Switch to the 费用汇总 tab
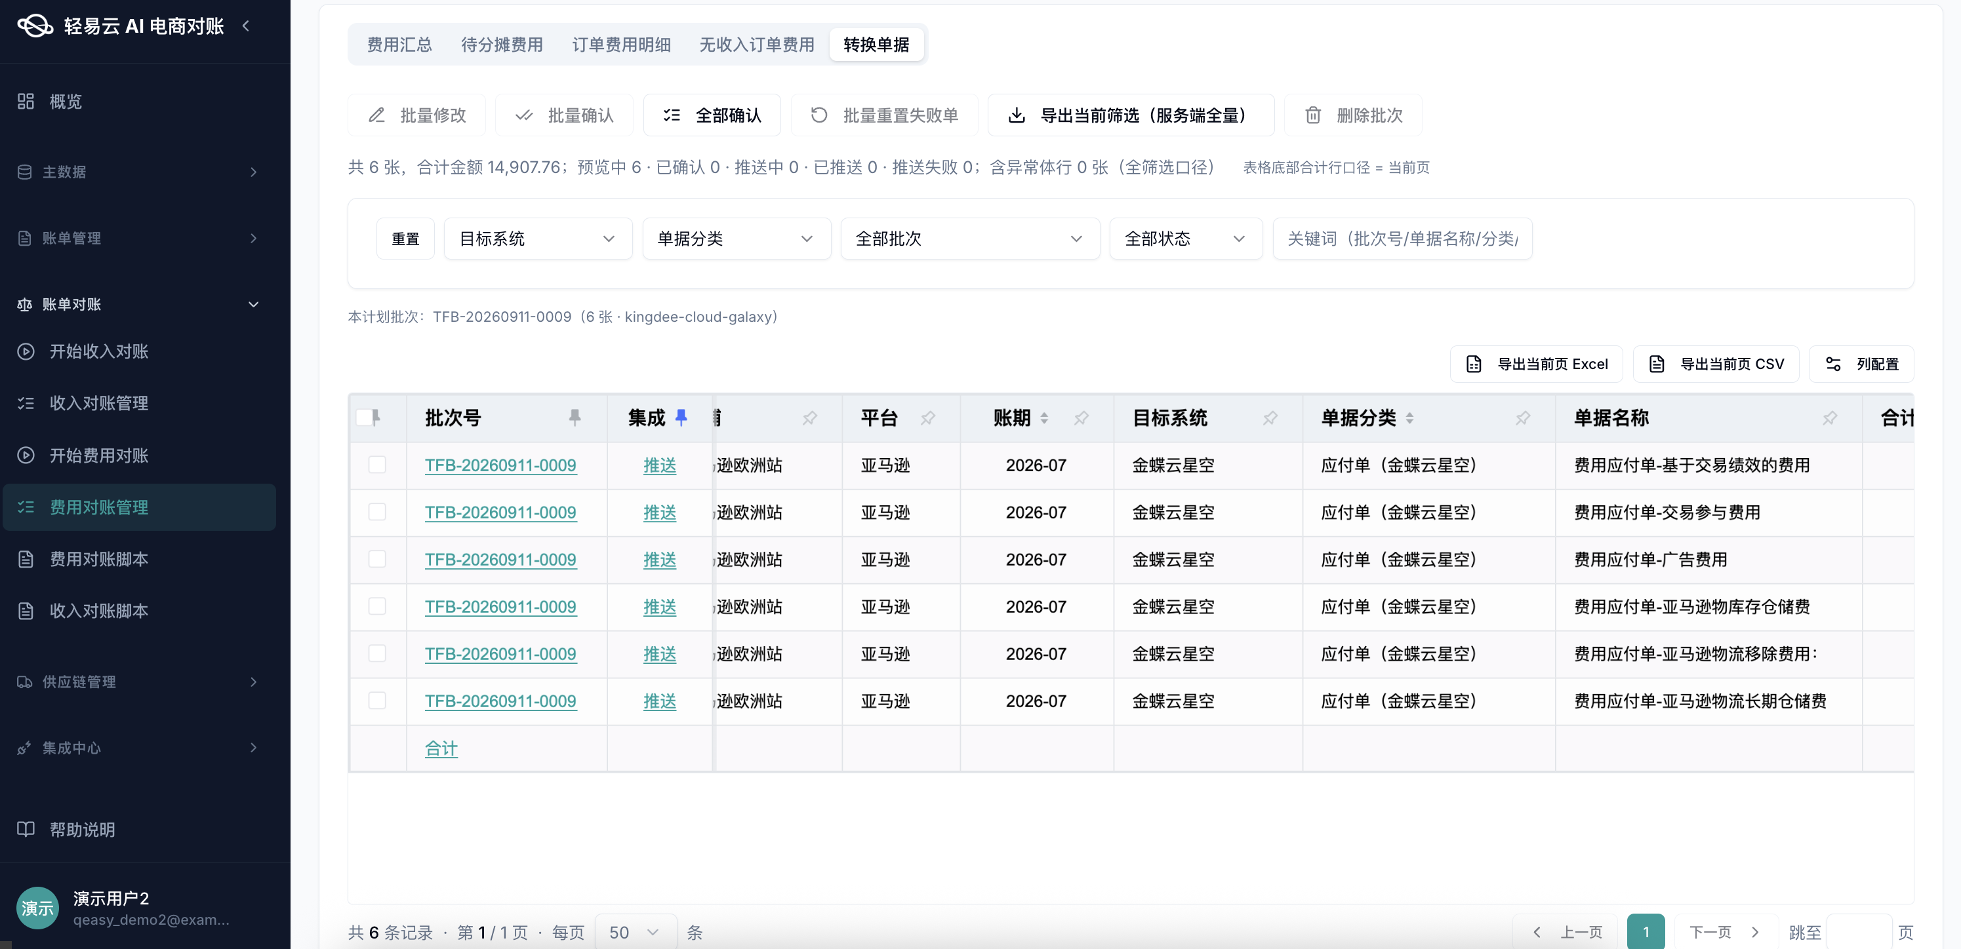The height and width of the screenshot is (949, 1961). click(399, 45)
